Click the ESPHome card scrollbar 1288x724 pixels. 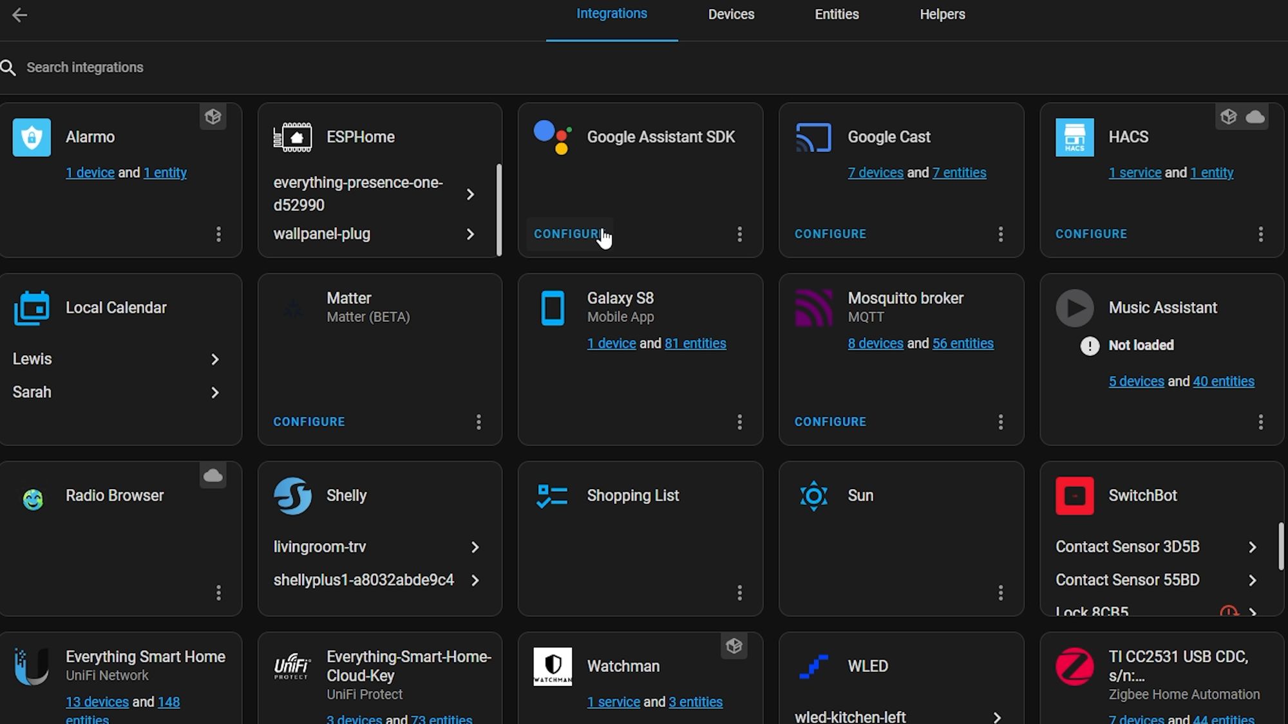[x=499, y=210]
